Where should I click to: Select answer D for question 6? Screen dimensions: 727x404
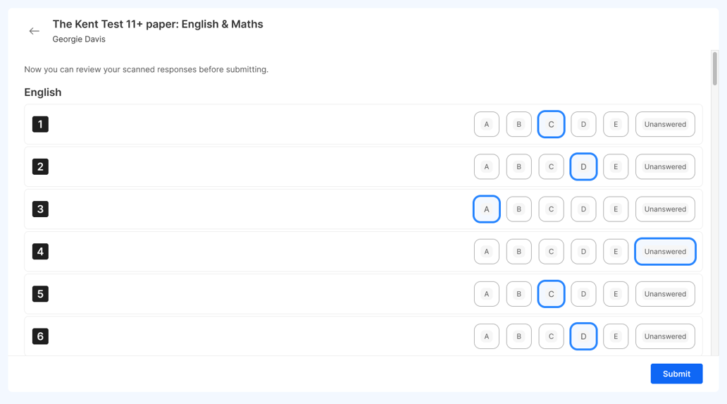[583, 336]
